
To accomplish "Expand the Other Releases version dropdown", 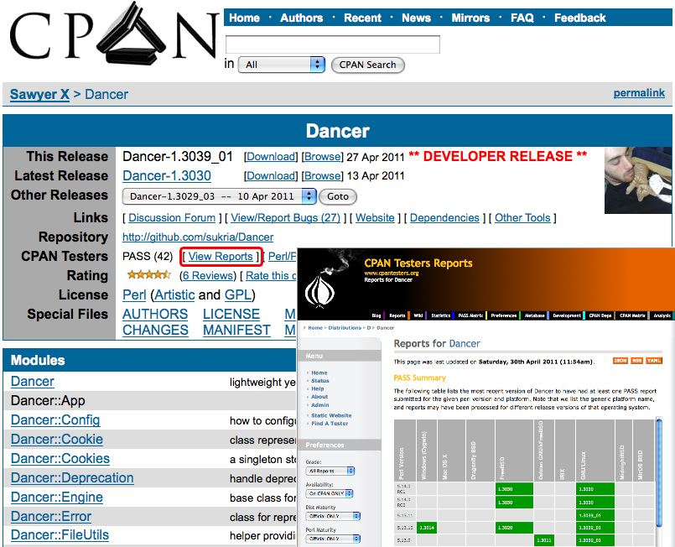I will click(220, 196).
